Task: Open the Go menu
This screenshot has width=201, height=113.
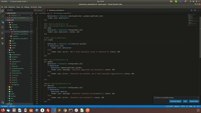Action: point(22,7)
